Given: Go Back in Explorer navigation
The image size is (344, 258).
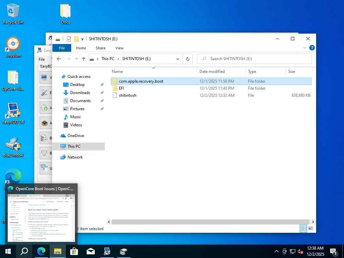Looking at the screenshot, I should point(59,59).
